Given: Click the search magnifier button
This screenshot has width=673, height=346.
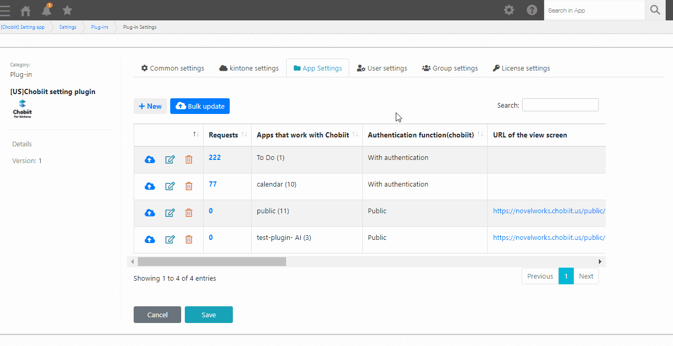Looking at the screenshot, I should tap(655, 10).
